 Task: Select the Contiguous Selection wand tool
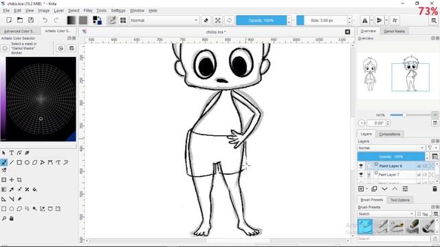[x=35, y=209]
